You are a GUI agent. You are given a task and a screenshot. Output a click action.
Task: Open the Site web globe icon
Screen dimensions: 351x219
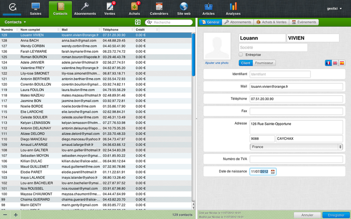click(x=184, y=9)
